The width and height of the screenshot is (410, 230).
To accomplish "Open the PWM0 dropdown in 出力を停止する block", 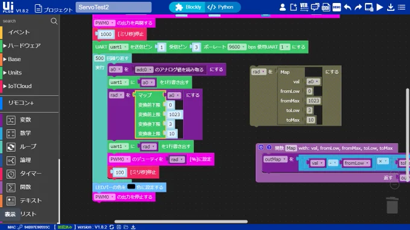I will point(104,197).
